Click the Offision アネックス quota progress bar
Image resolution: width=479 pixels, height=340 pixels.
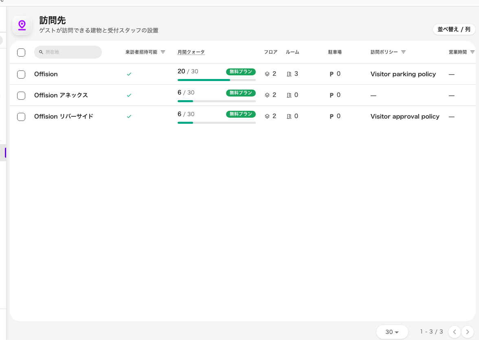[217, 101]
